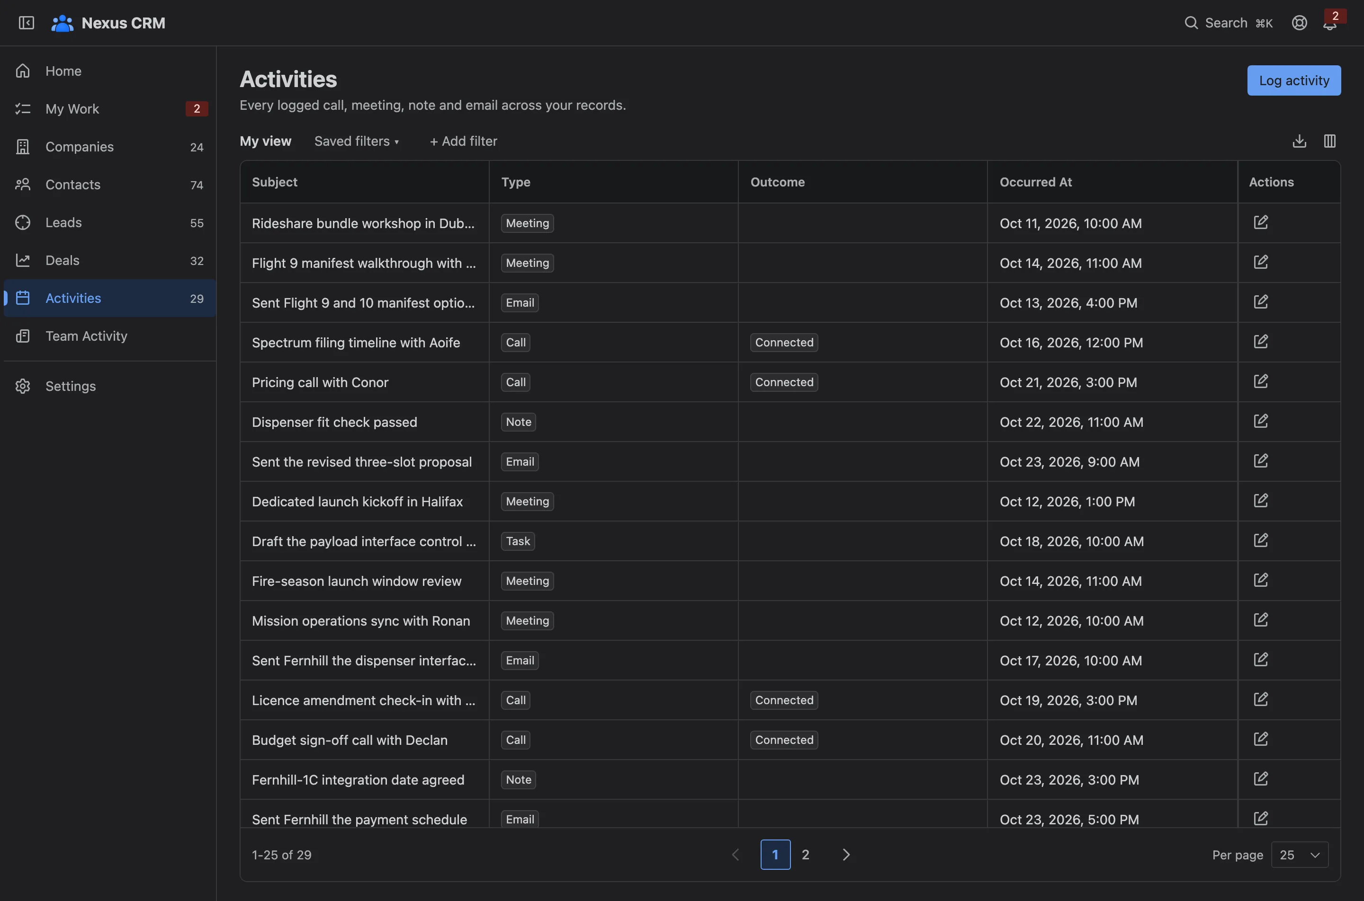This screenshot has height=901, width=1364.
Task: Click + Add filter
Action: (x=464, y=141)
